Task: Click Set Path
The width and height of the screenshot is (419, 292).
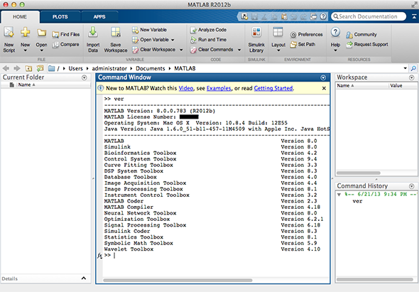Action: pyautogui.click(x=303, y=44)
